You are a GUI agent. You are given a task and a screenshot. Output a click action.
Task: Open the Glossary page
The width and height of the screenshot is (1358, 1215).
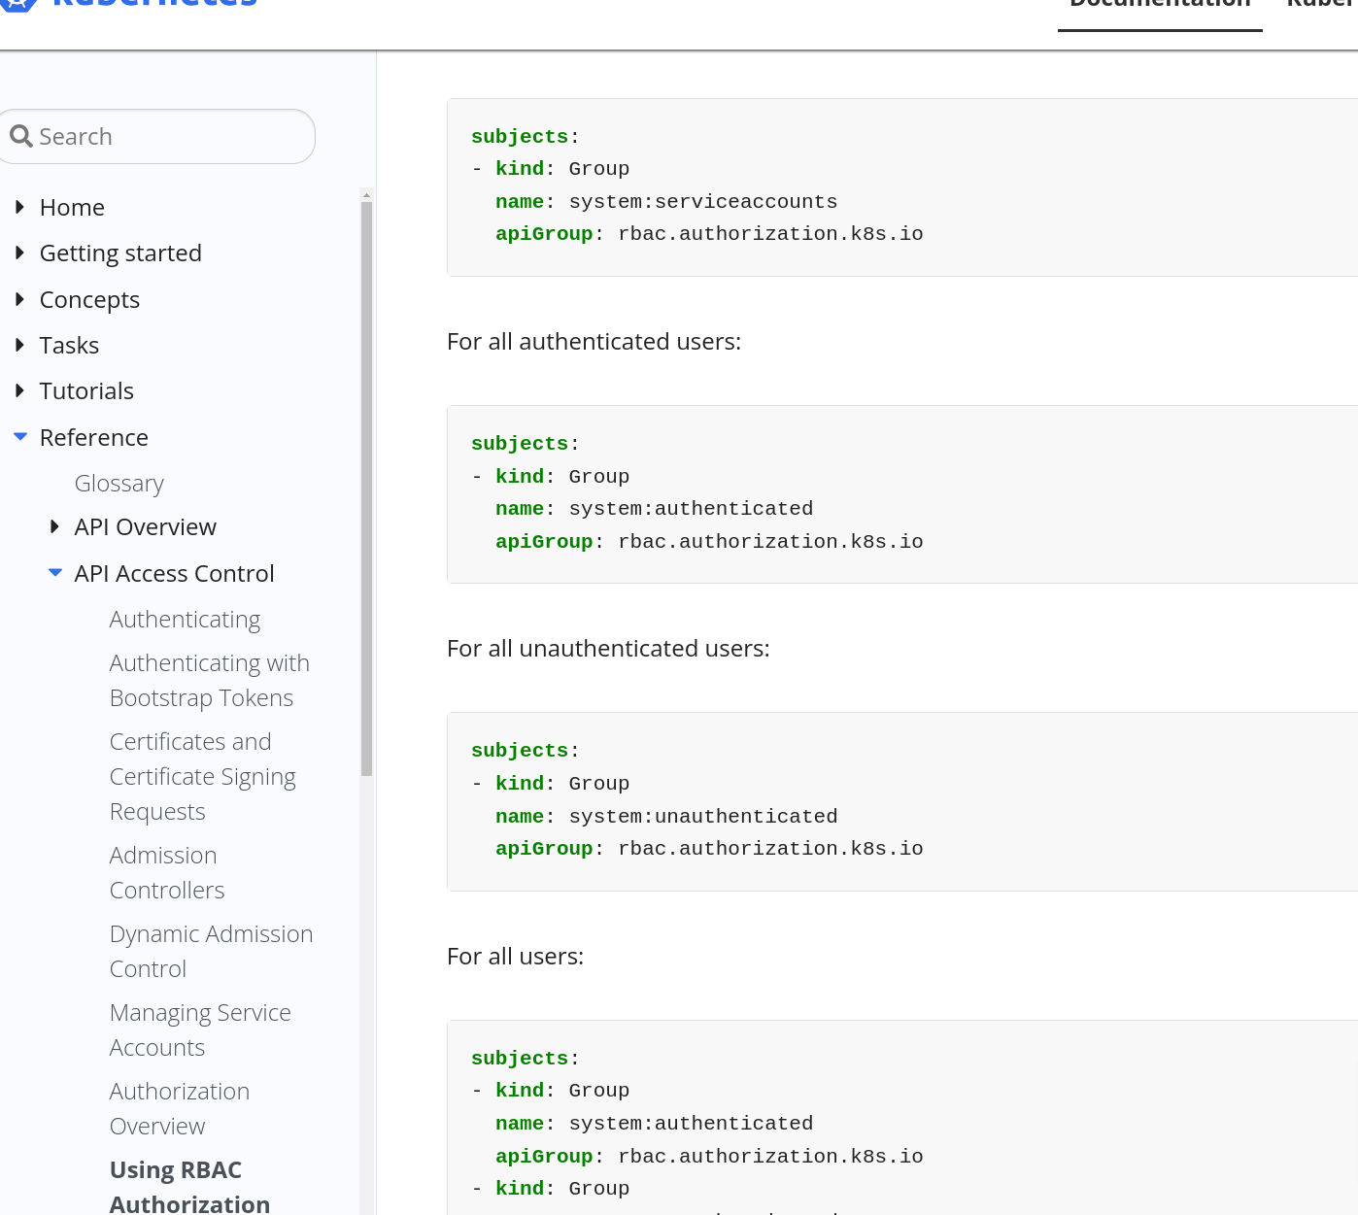119,483
